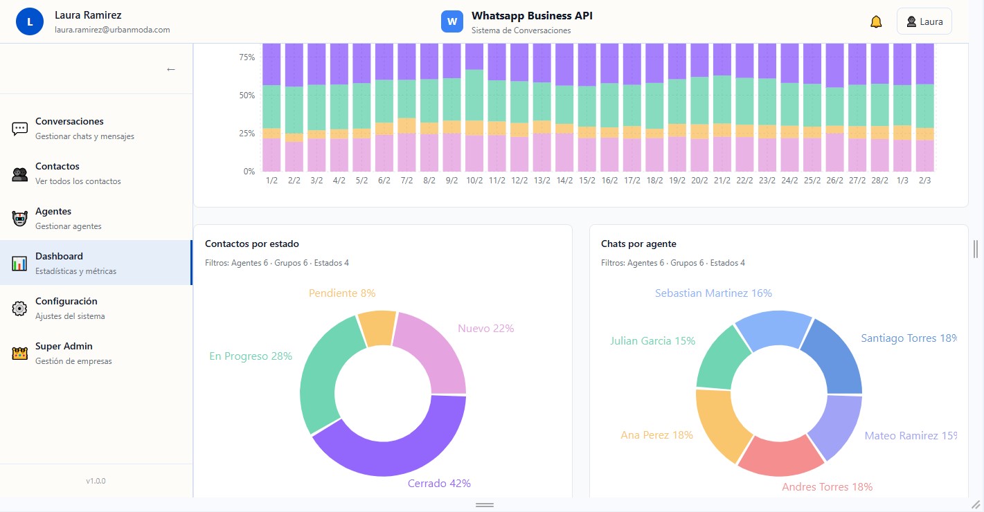The image size is (984, 512).
Task: Click the blue L avatar circle
Action: (29, 21)
